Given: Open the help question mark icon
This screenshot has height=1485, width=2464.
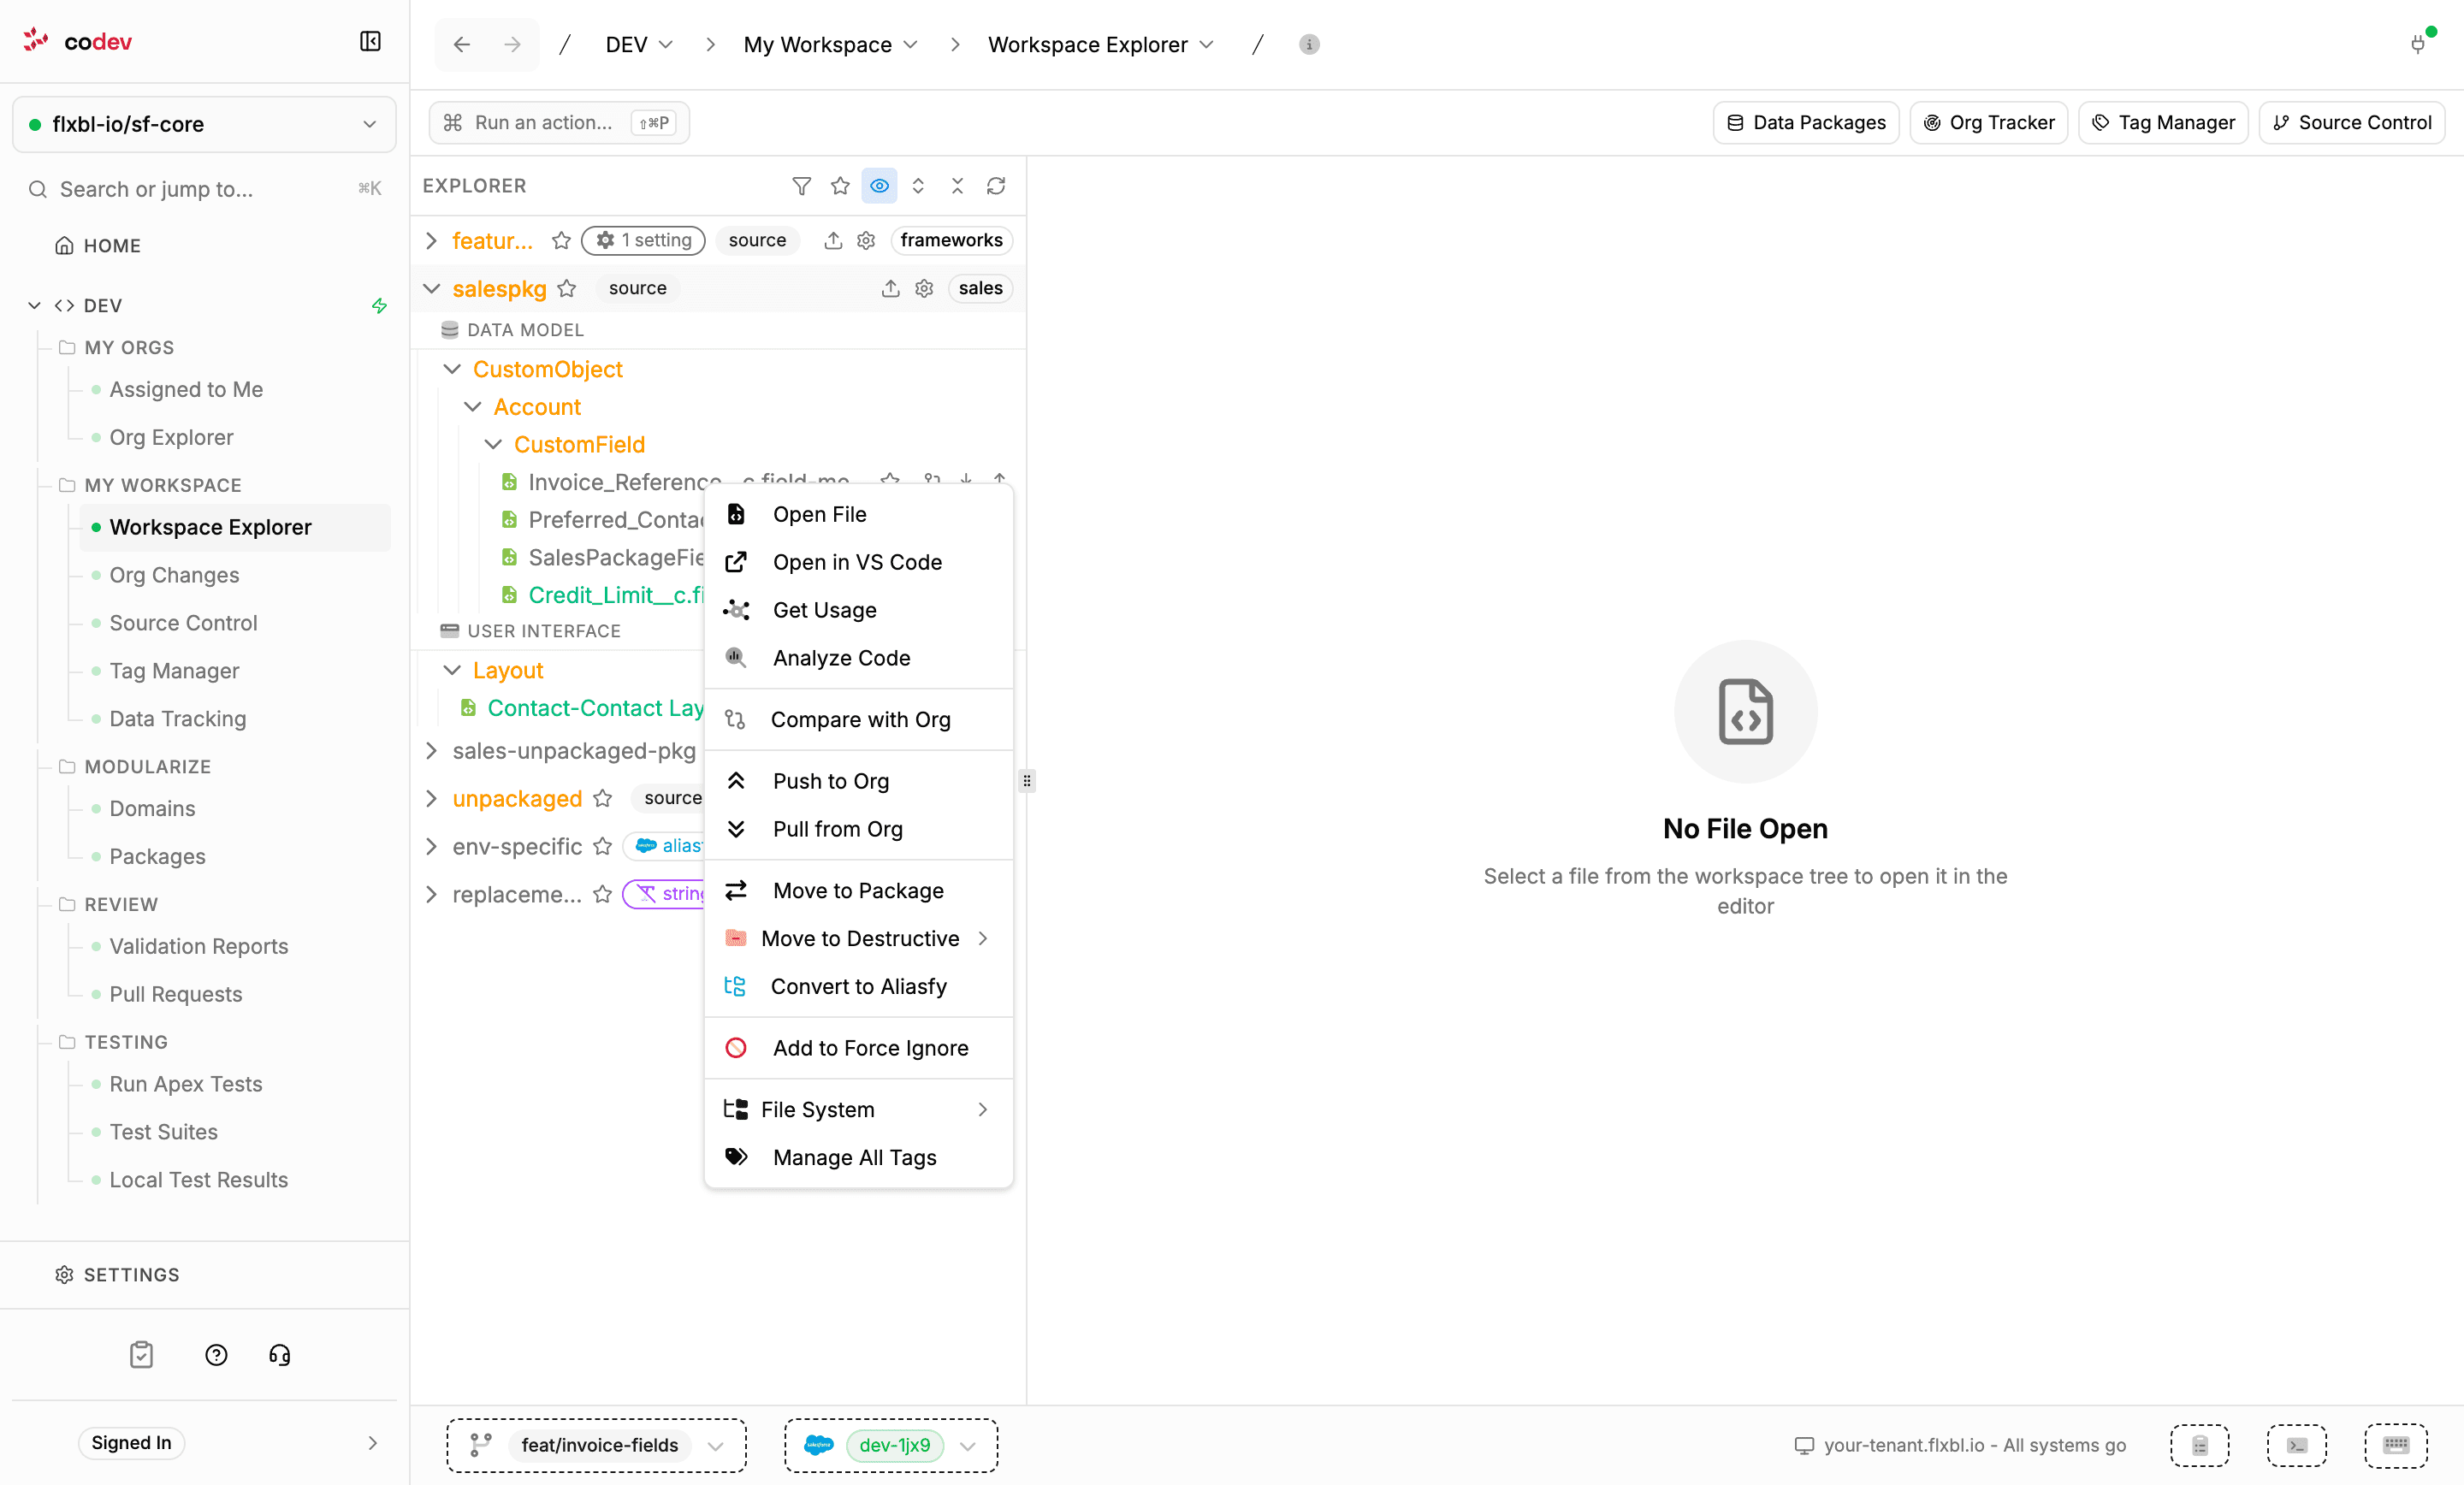Looking at the screenshot, I should (216, 1355).
